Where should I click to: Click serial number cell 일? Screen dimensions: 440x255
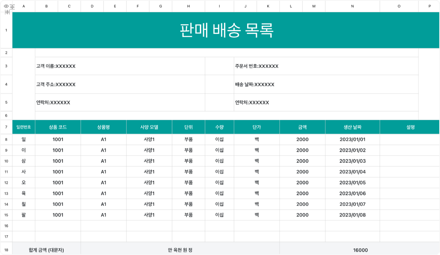[24, 139]
